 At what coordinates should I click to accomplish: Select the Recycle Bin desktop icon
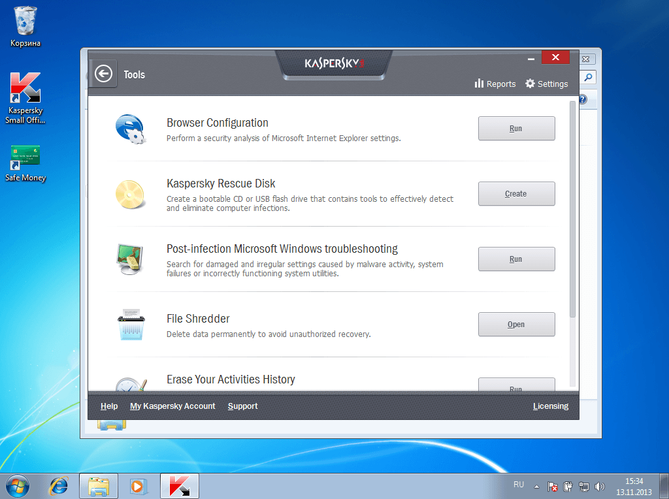(x=25, y=26)
